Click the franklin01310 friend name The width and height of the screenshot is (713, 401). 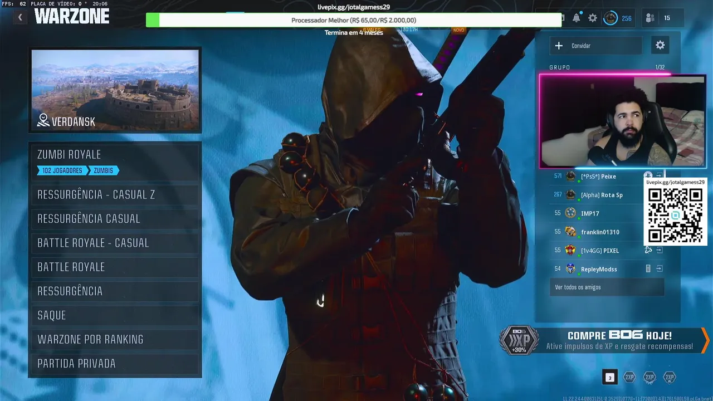click(600, 232)
